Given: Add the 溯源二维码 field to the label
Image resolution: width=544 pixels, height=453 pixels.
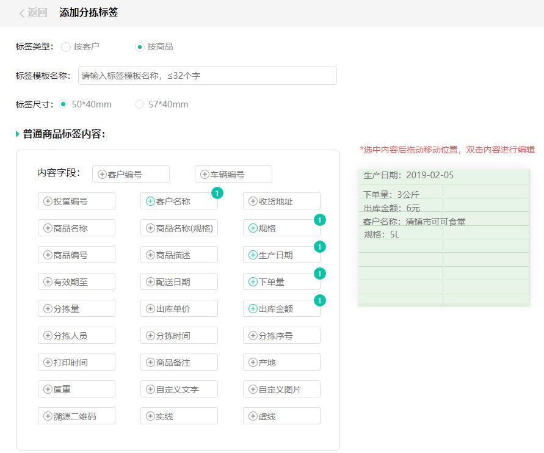Looking at the screenshot, I should pyautogui.click(x=76, y=416).
